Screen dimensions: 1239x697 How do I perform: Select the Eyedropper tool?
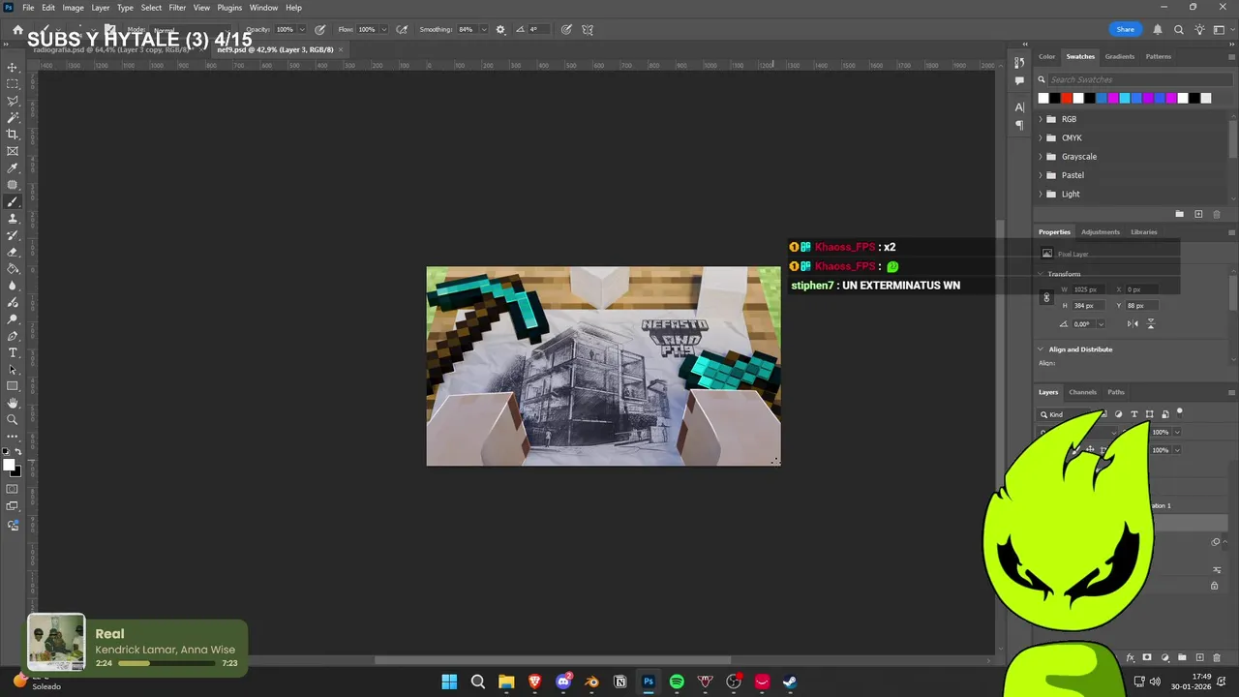(x=13, y=168)
